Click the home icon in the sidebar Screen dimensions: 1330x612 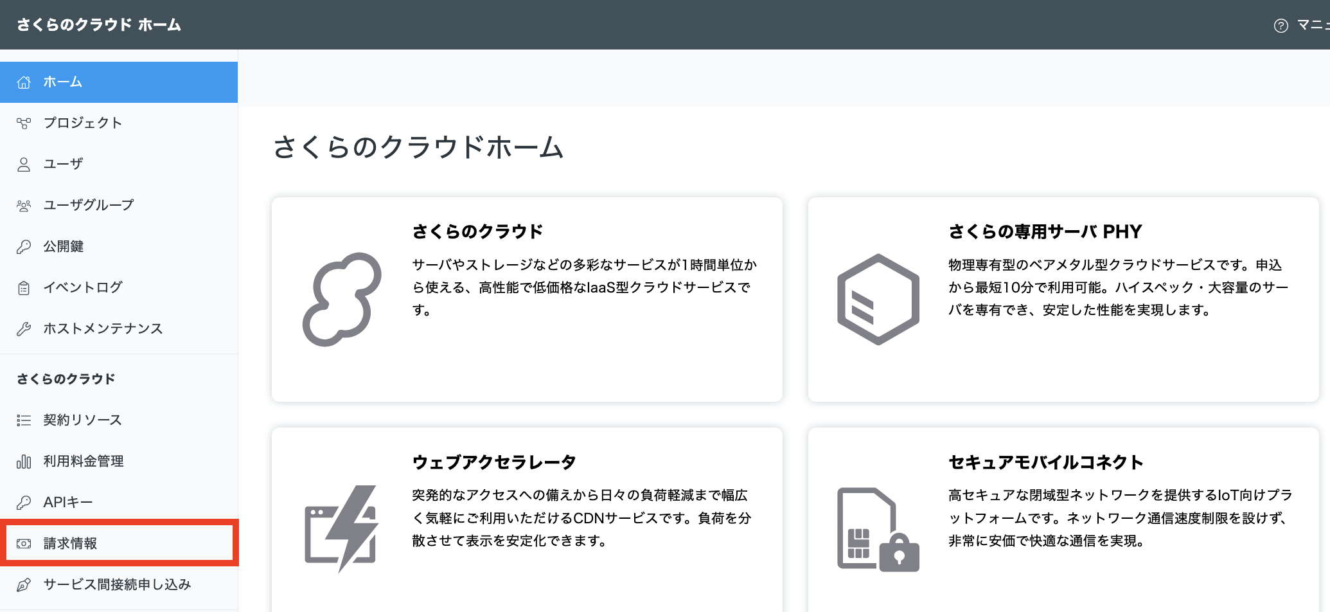coord(24,82)
